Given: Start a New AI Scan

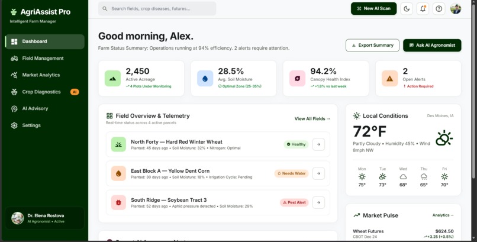Looking at the screenshot, I should (x=373, y=8).
